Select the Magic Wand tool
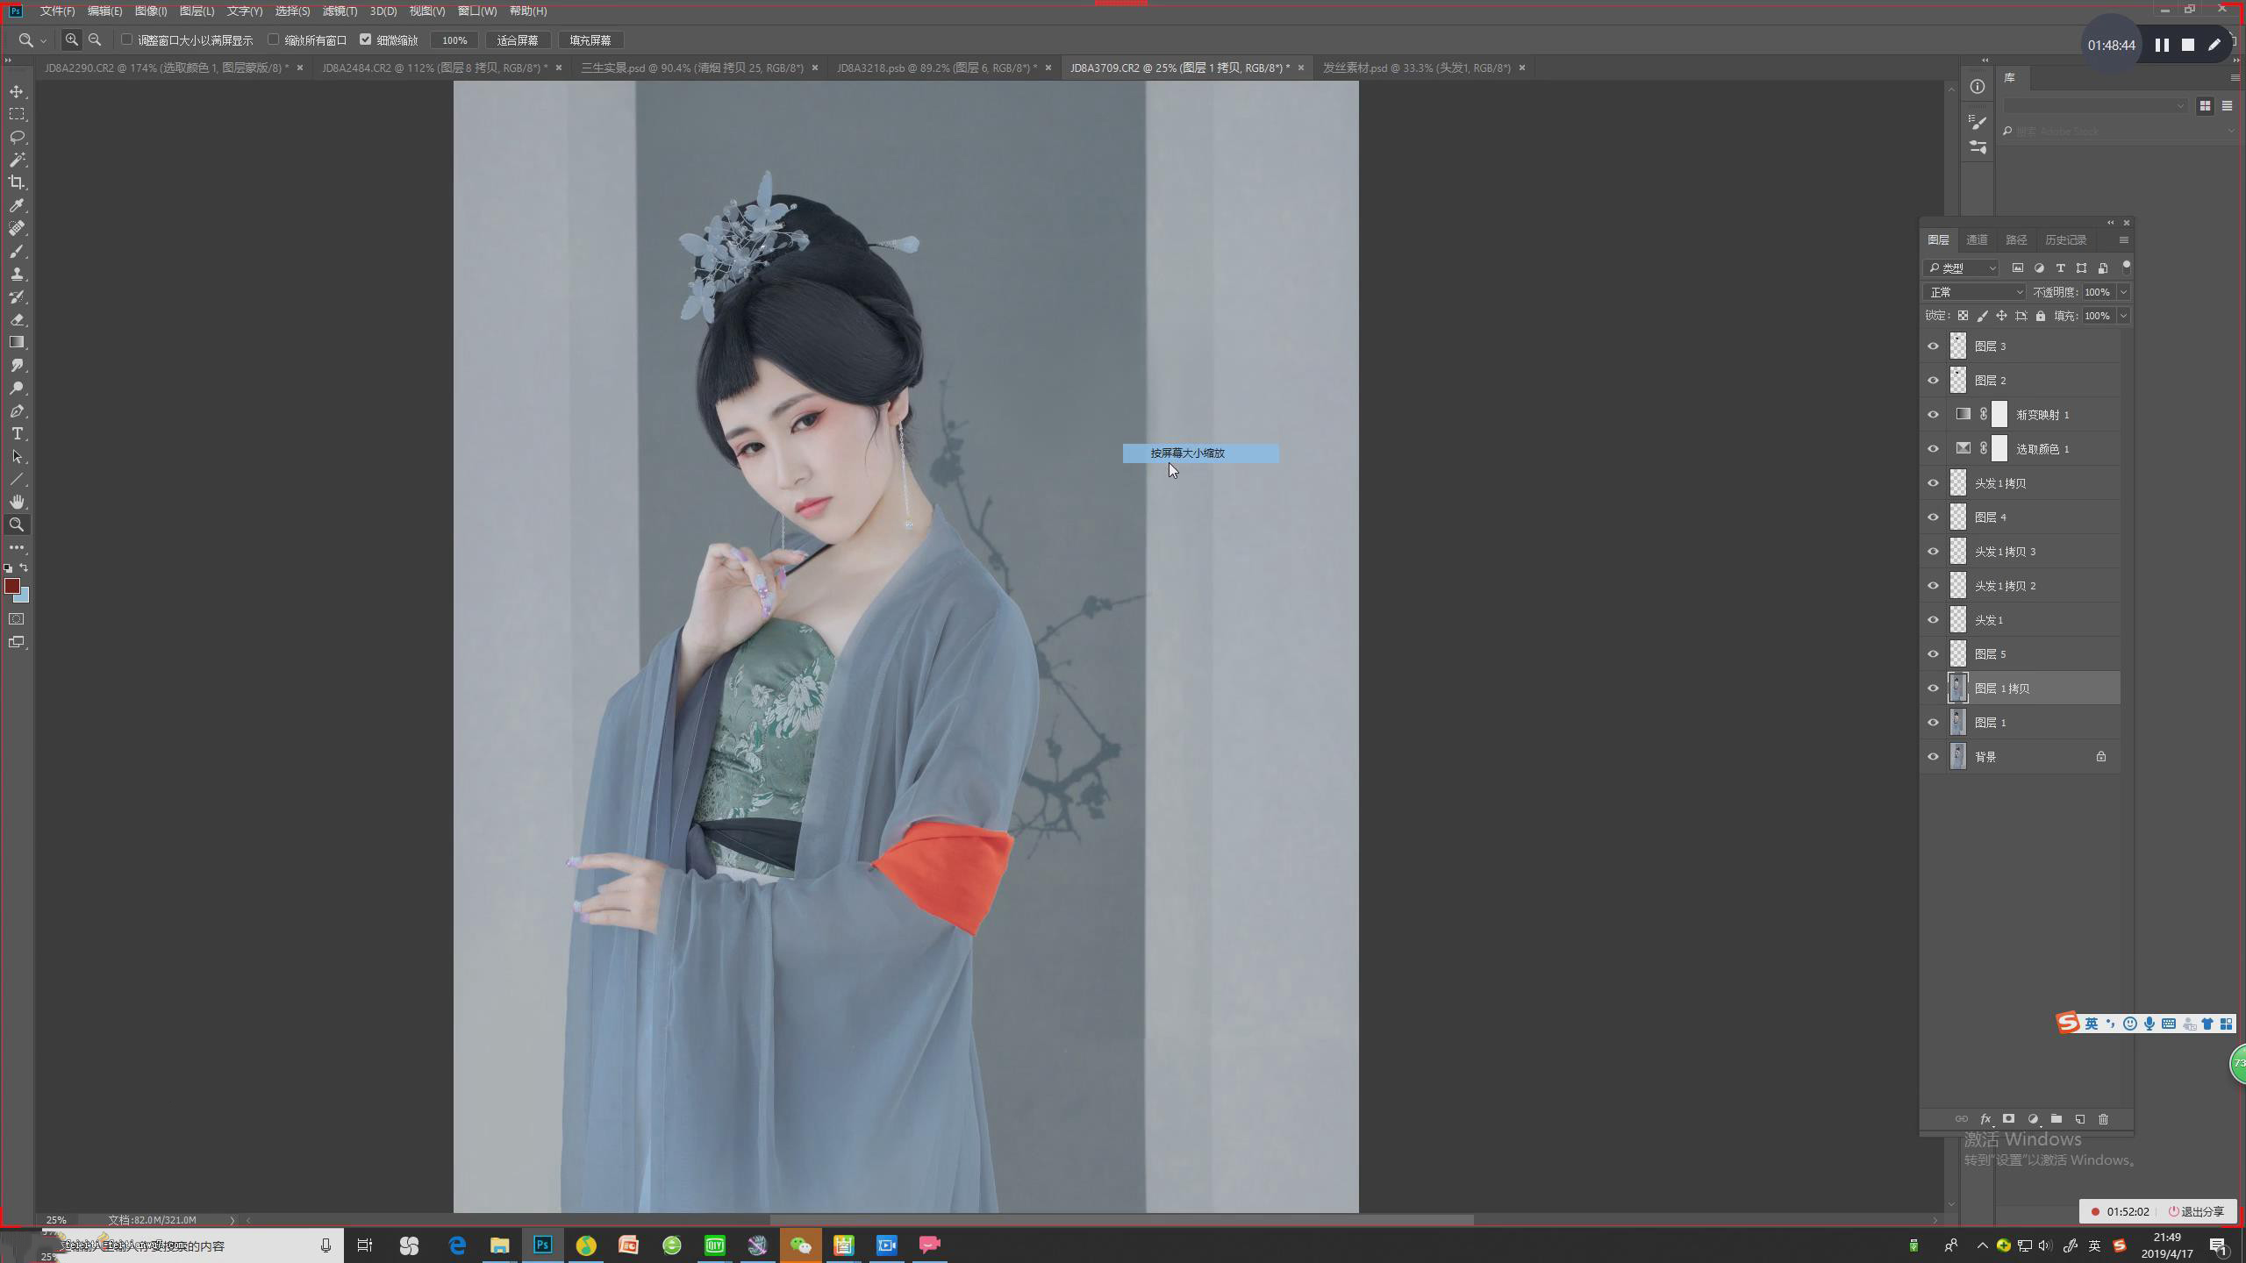Image resolution: width=2246 pixels, height=1263 pixels. [x=17, y=160]
